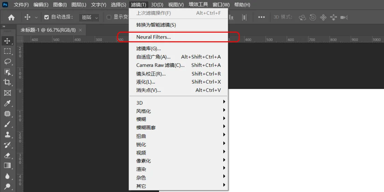Open the 编辑(E) menu
This screenshot has height=192, width=384.
pyautogui.click(x=41, y=5)
